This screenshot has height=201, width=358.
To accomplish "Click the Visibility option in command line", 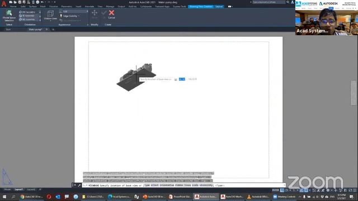I will point(206,185).
